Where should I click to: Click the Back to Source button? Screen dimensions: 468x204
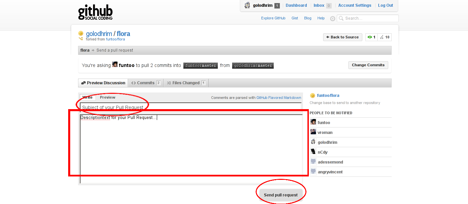[x=342, y=37]
